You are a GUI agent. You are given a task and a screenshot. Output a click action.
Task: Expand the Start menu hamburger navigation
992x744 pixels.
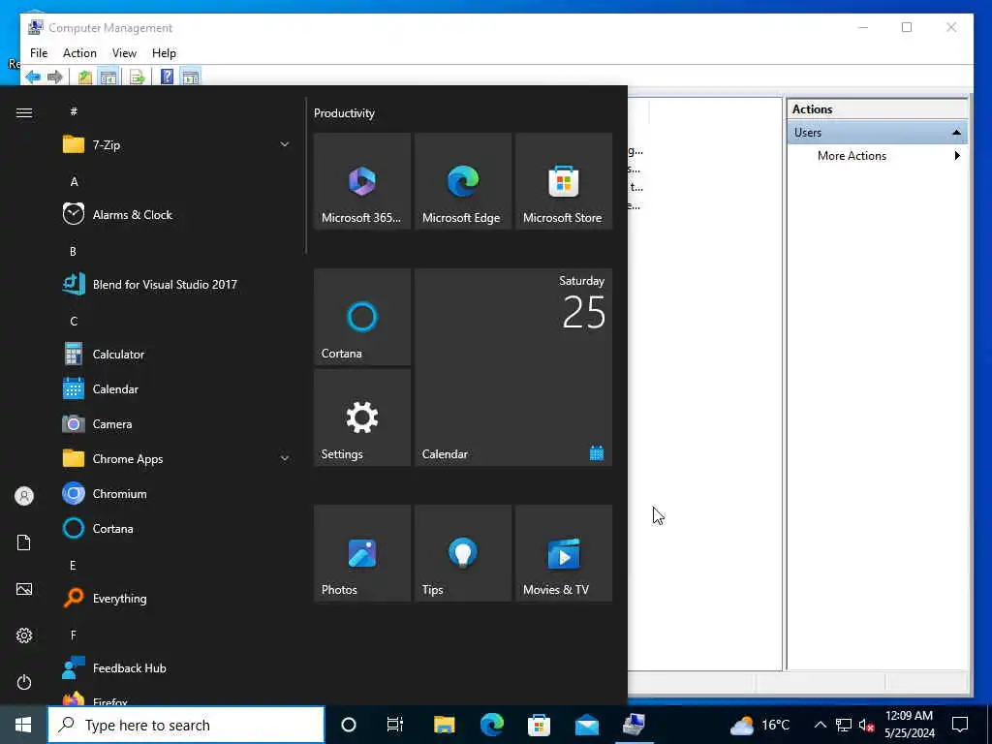[24, 112]
